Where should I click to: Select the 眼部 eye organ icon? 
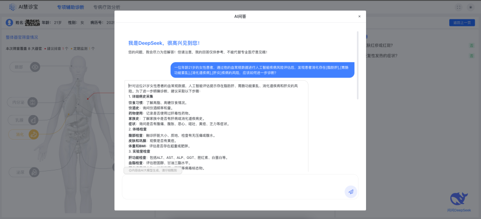(35, 66)
